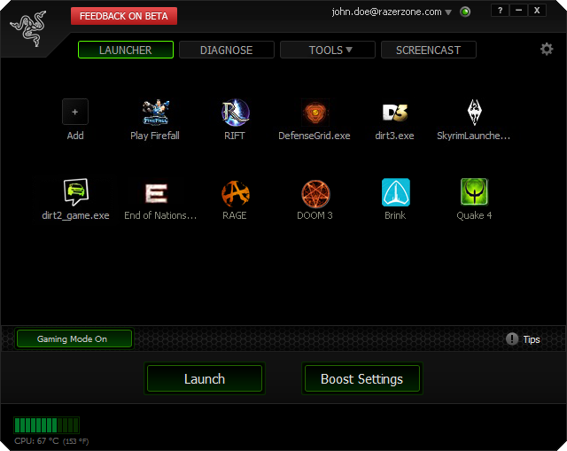
Task: Click the FEEDBACK ON BETA button
Action: coord(124,16)
